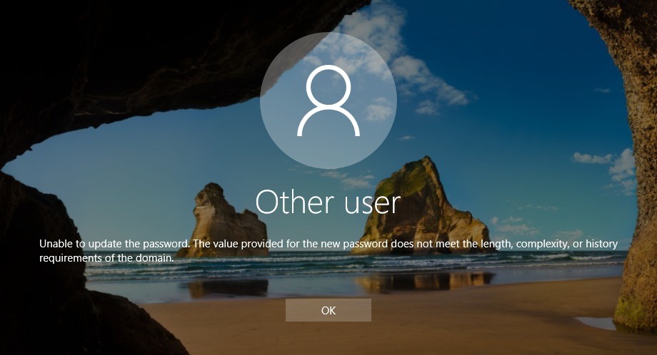
Task: Select the "Other user" account name
Action: (328, 202)
